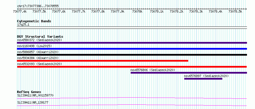Open the SLC39A11|NM_001159770 gene label
255x109 pixels.
point(35,95)
